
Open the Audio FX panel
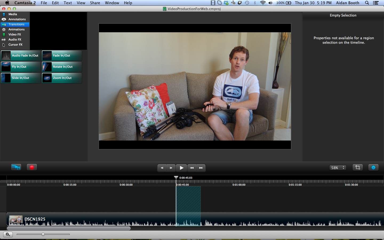pos(15,39)
